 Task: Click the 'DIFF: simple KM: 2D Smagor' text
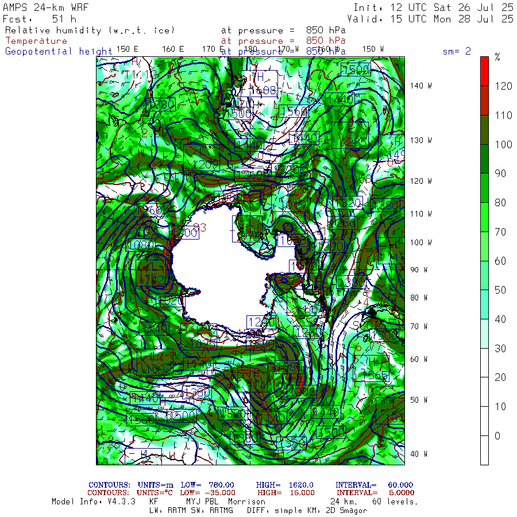click(307, 511)
